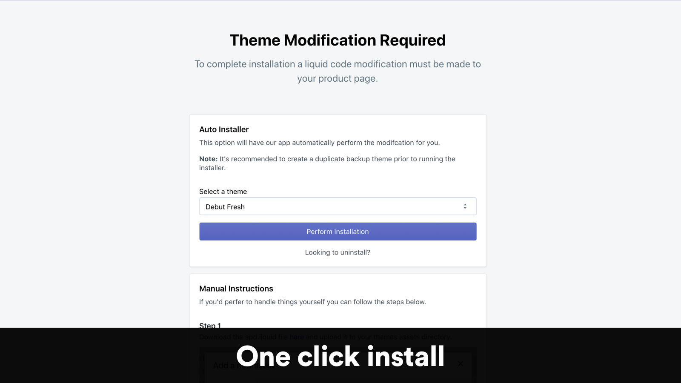Click the Auto Installer section title
Viewport: 681px width, 383px height.
[224, 129]
